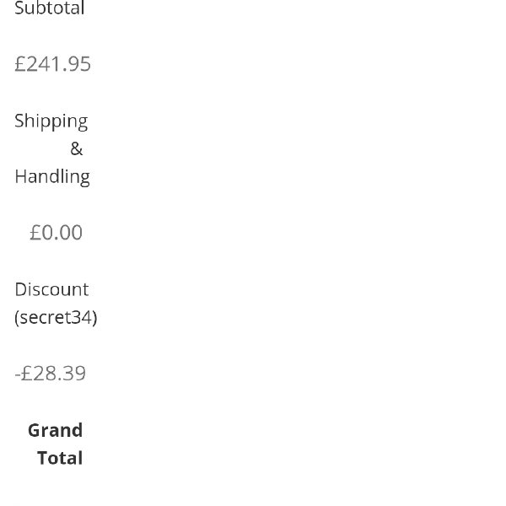Click the pound sign in £0.00
Screen dimensions: 506x506
[35, 233]
